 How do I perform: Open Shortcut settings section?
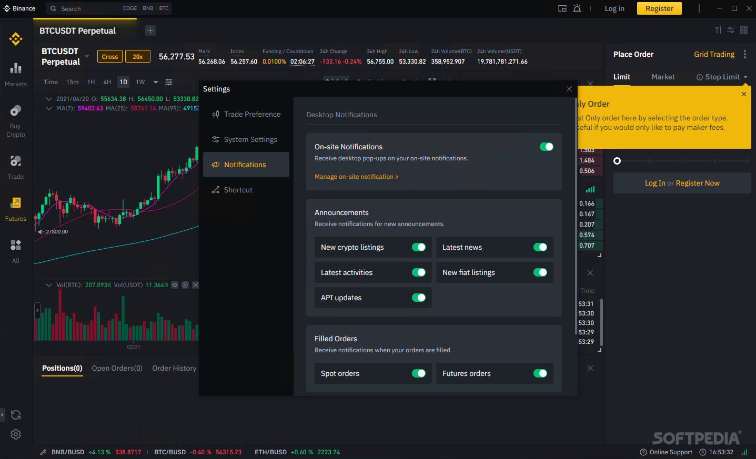click(x=246, y=190)
